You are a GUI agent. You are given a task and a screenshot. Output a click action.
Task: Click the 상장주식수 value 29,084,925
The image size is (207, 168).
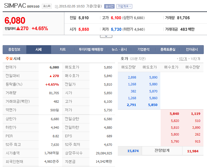tap(104, 153)
